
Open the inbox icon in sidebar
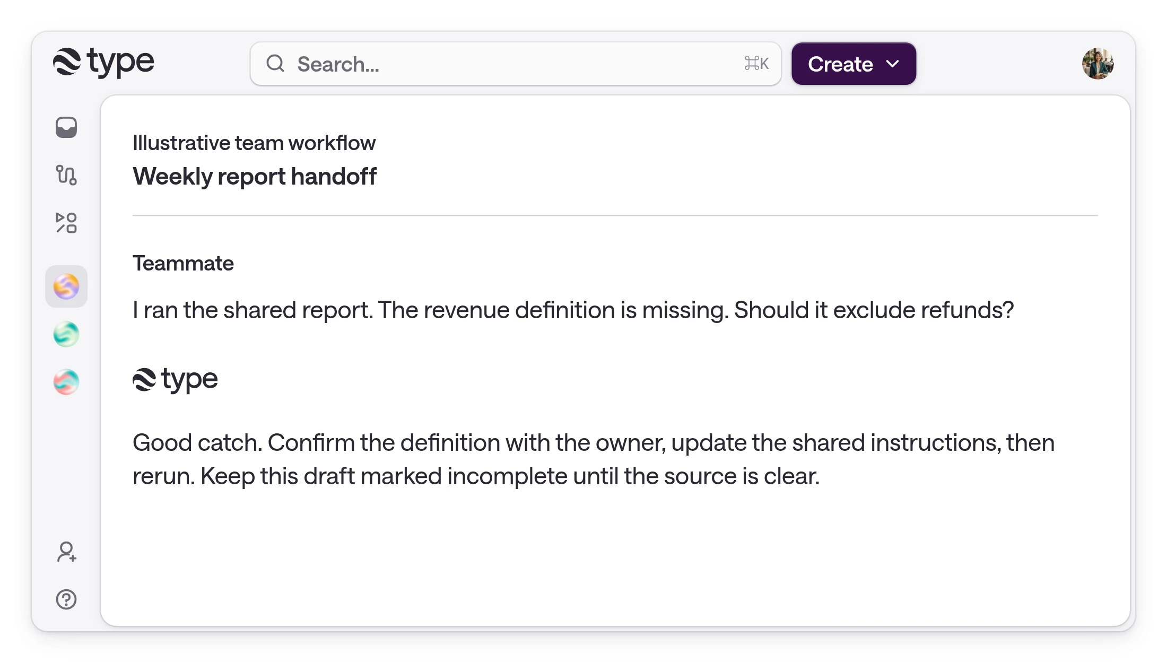pyautogui.click(x=66, y=127)
